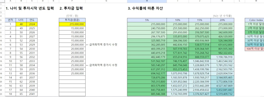Viewport: 264px width, 97px height.
Task: Select the yellow start year cell 2024
Action: 32,24
